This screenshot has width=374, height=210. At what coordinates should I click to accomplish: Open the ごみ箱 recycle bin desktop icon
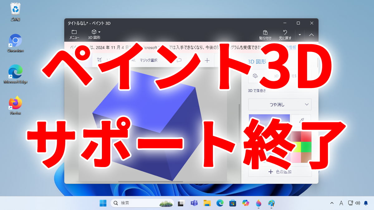(15, 12)
